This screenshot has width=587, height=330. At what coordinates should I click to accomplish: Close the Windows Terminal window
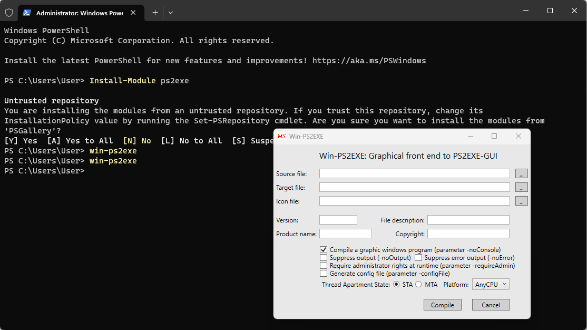[x=574, y=11]
